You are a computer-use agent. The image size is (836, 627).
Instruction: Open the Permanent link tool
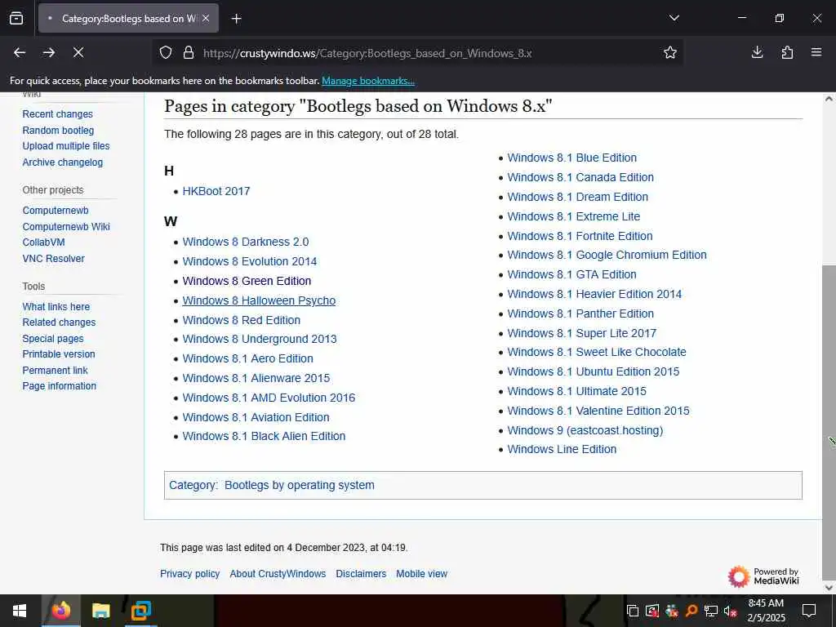[55, 370]
